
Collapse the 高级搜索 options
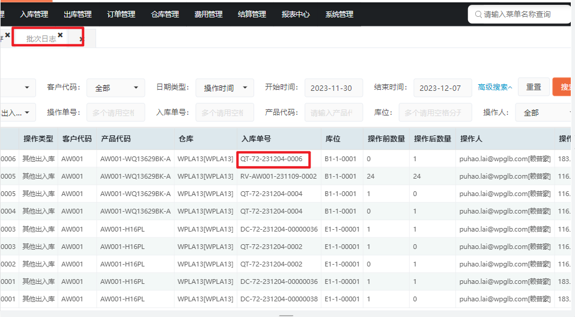click(495, 87)
